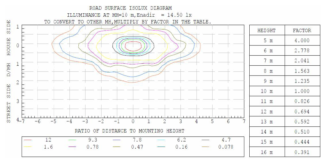
Task: Click the 10 m height table cell
Action: click(266, 91)
